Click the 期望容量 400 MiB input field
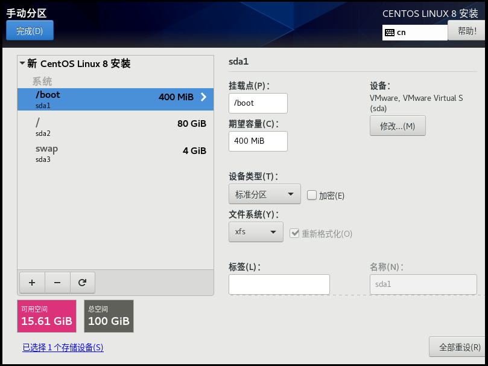Image resolution: width=488 pixels, height=366 pixels. (258, 141)
